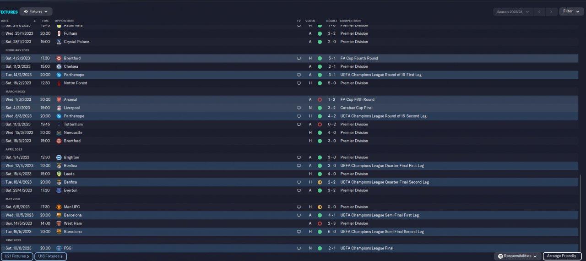This screenshot has width=586, height=261.
Task: Click the Arrange Friendly button
Action: [x=562, y=256]
